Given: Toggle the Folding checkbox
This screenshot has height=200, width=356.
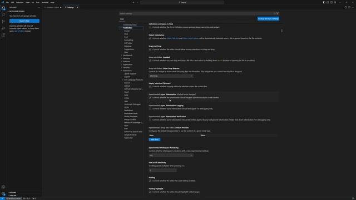Looking at the screenshot, I should point(150,181).
